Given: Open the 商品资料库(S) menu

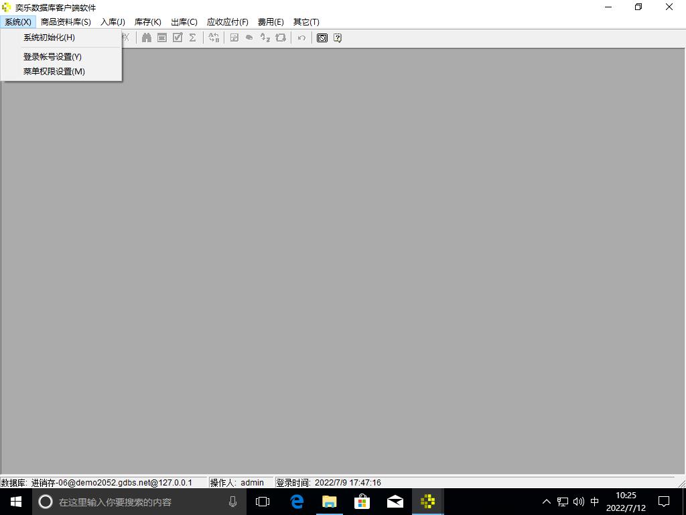Looking at the screenshot, I should (x=66, y=22).
